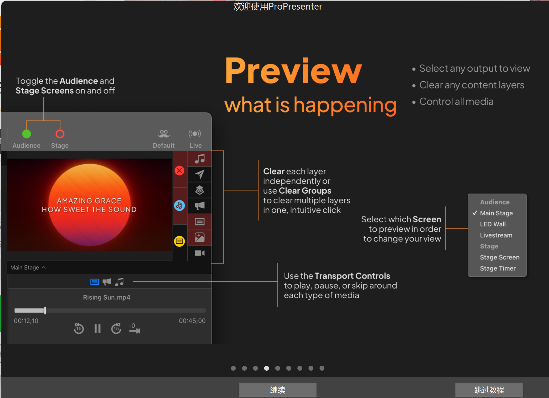The height and width of the screenshot is (398, 549).
Task: Choose the checked Main Stage menu entry
Action: coord(496,213)
